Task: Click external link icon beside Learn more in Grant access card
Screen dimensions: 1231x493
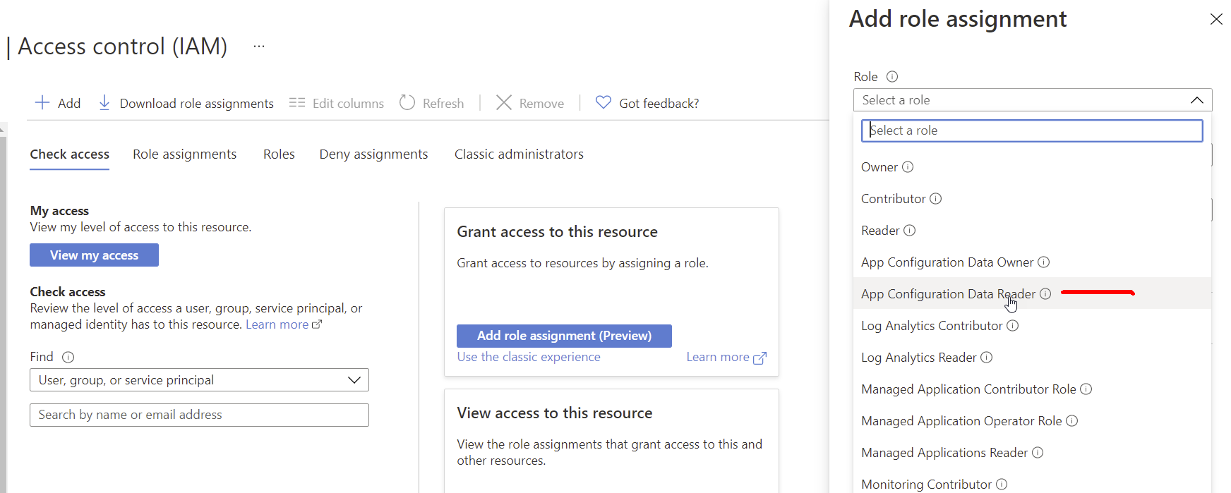Action: (x=760, y=358)
